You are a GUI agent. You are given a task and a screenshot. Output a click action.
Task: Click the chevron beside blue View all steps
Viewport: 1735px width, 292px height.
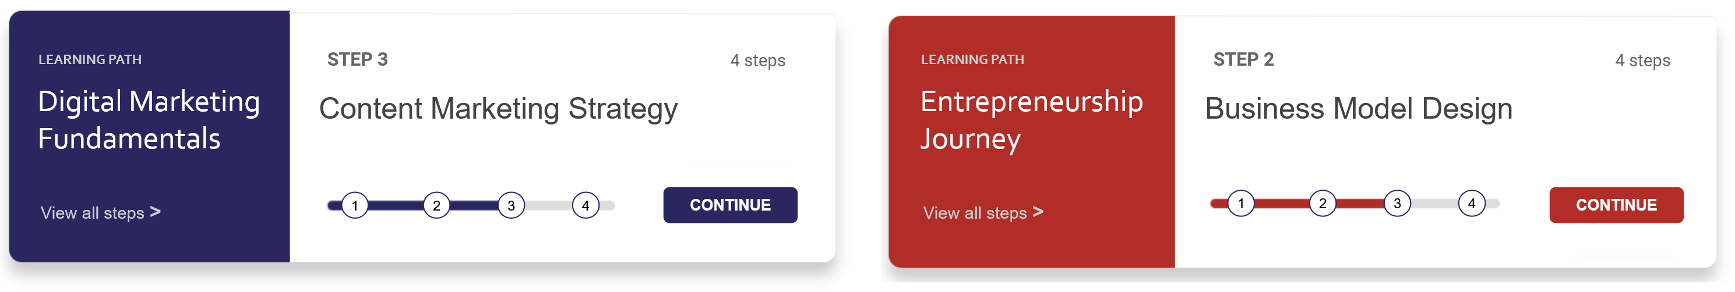[156, 212]
